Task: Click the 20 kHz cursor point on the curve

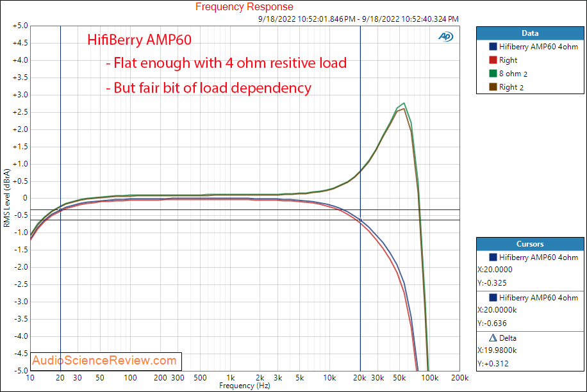Action: (x=361, y=220)
